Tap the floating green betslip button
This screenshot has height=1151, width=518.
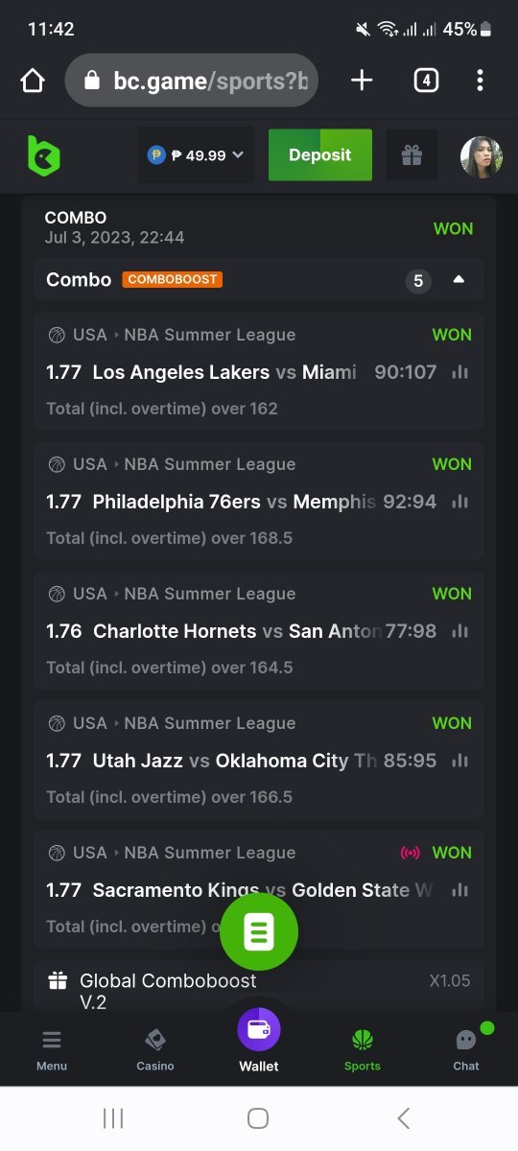click(259, 930)
